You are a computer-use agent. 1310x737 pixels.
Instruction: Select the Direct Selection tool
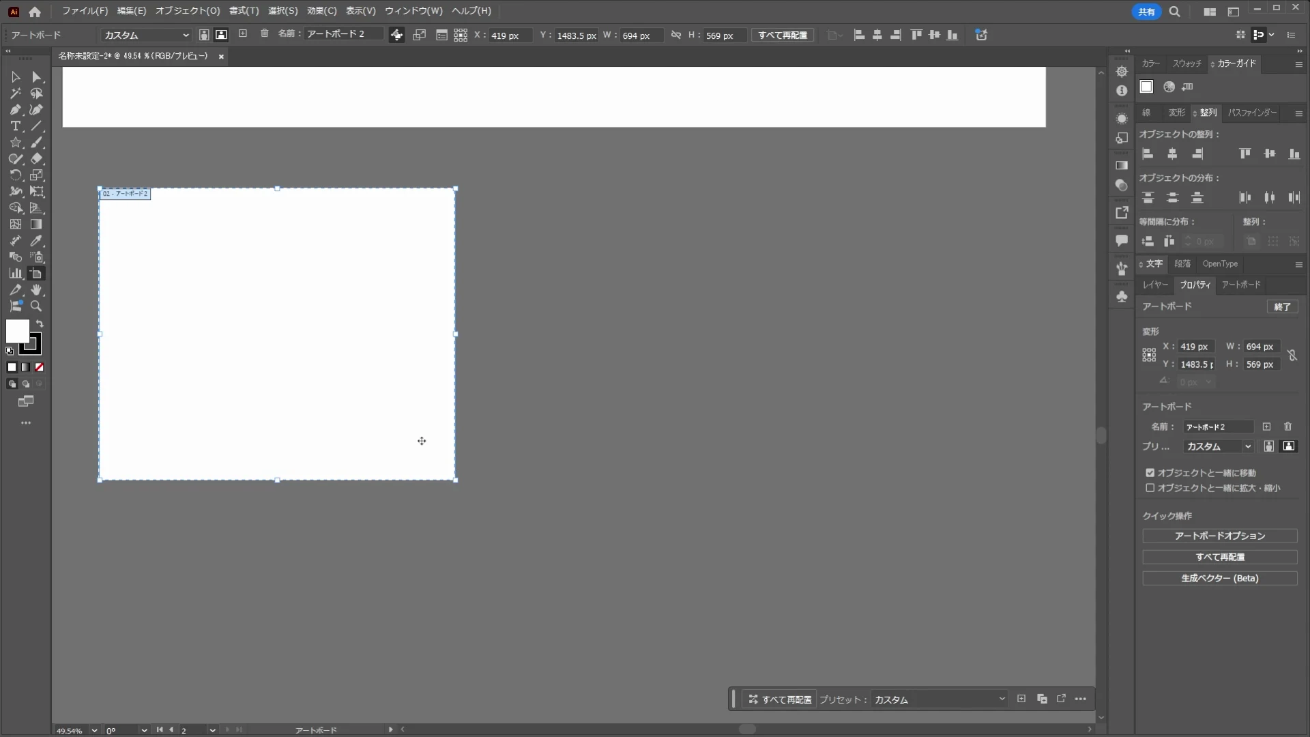[37, 77]
